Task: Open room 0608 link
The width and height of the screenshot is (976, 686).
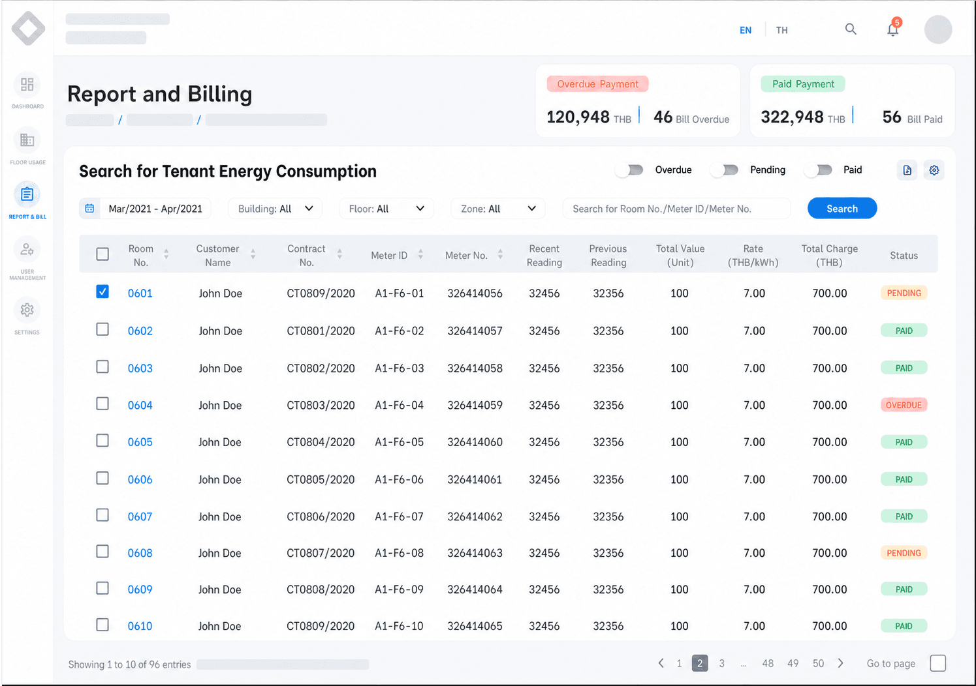Action: [x=140, y=553]
